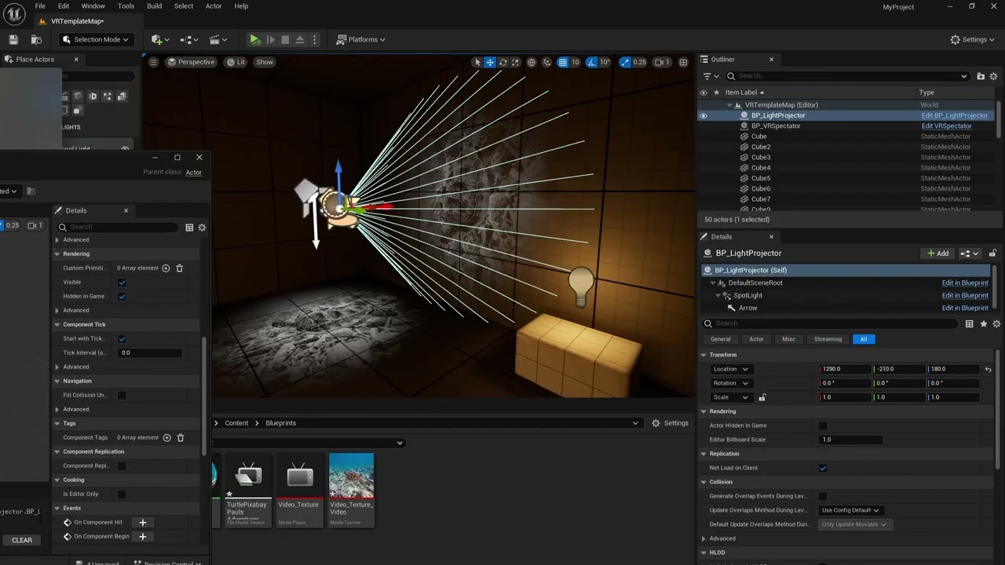
Task: Open the File menu
Action: tap(40, 6)
